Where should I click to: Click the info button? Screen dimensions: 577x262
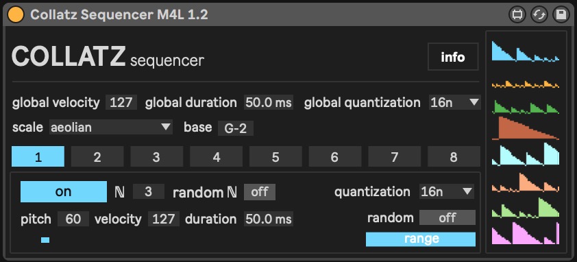pos(453,57)
